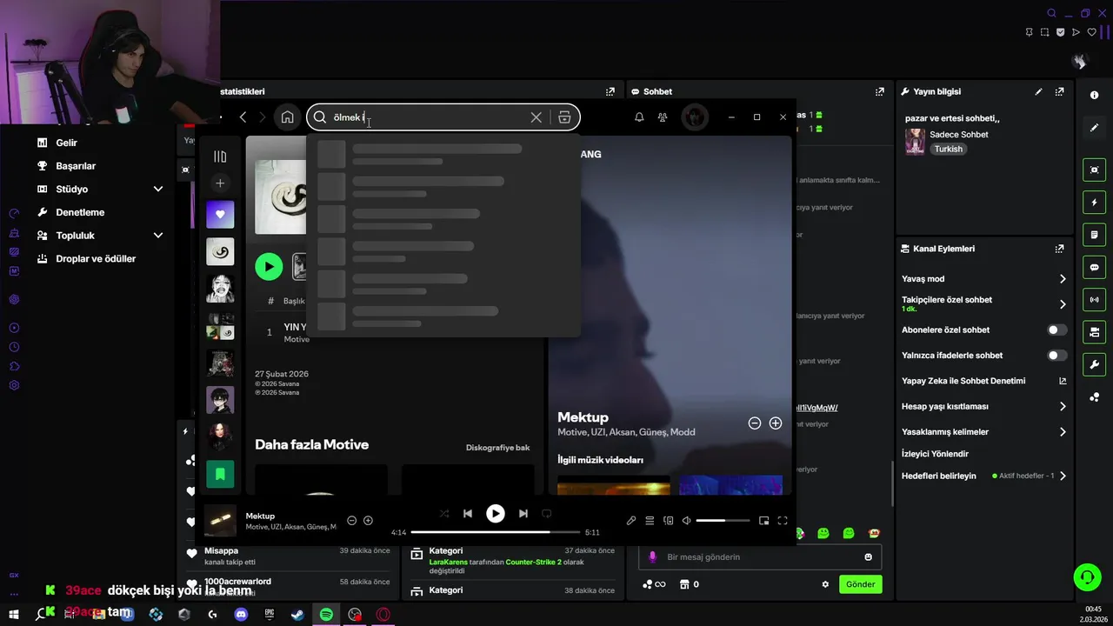Open the Browse icon in Spotify search bar
This screenshot has width=1113, height=626.
tap(564, 117)
